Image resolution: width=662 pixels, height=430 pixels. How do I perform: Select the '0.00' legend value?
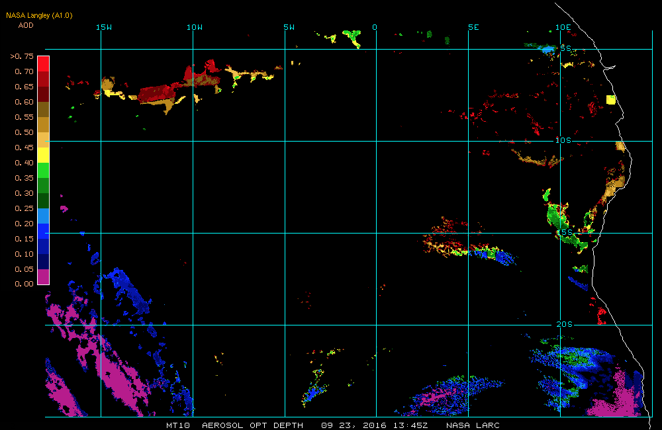tap(24, 284)
